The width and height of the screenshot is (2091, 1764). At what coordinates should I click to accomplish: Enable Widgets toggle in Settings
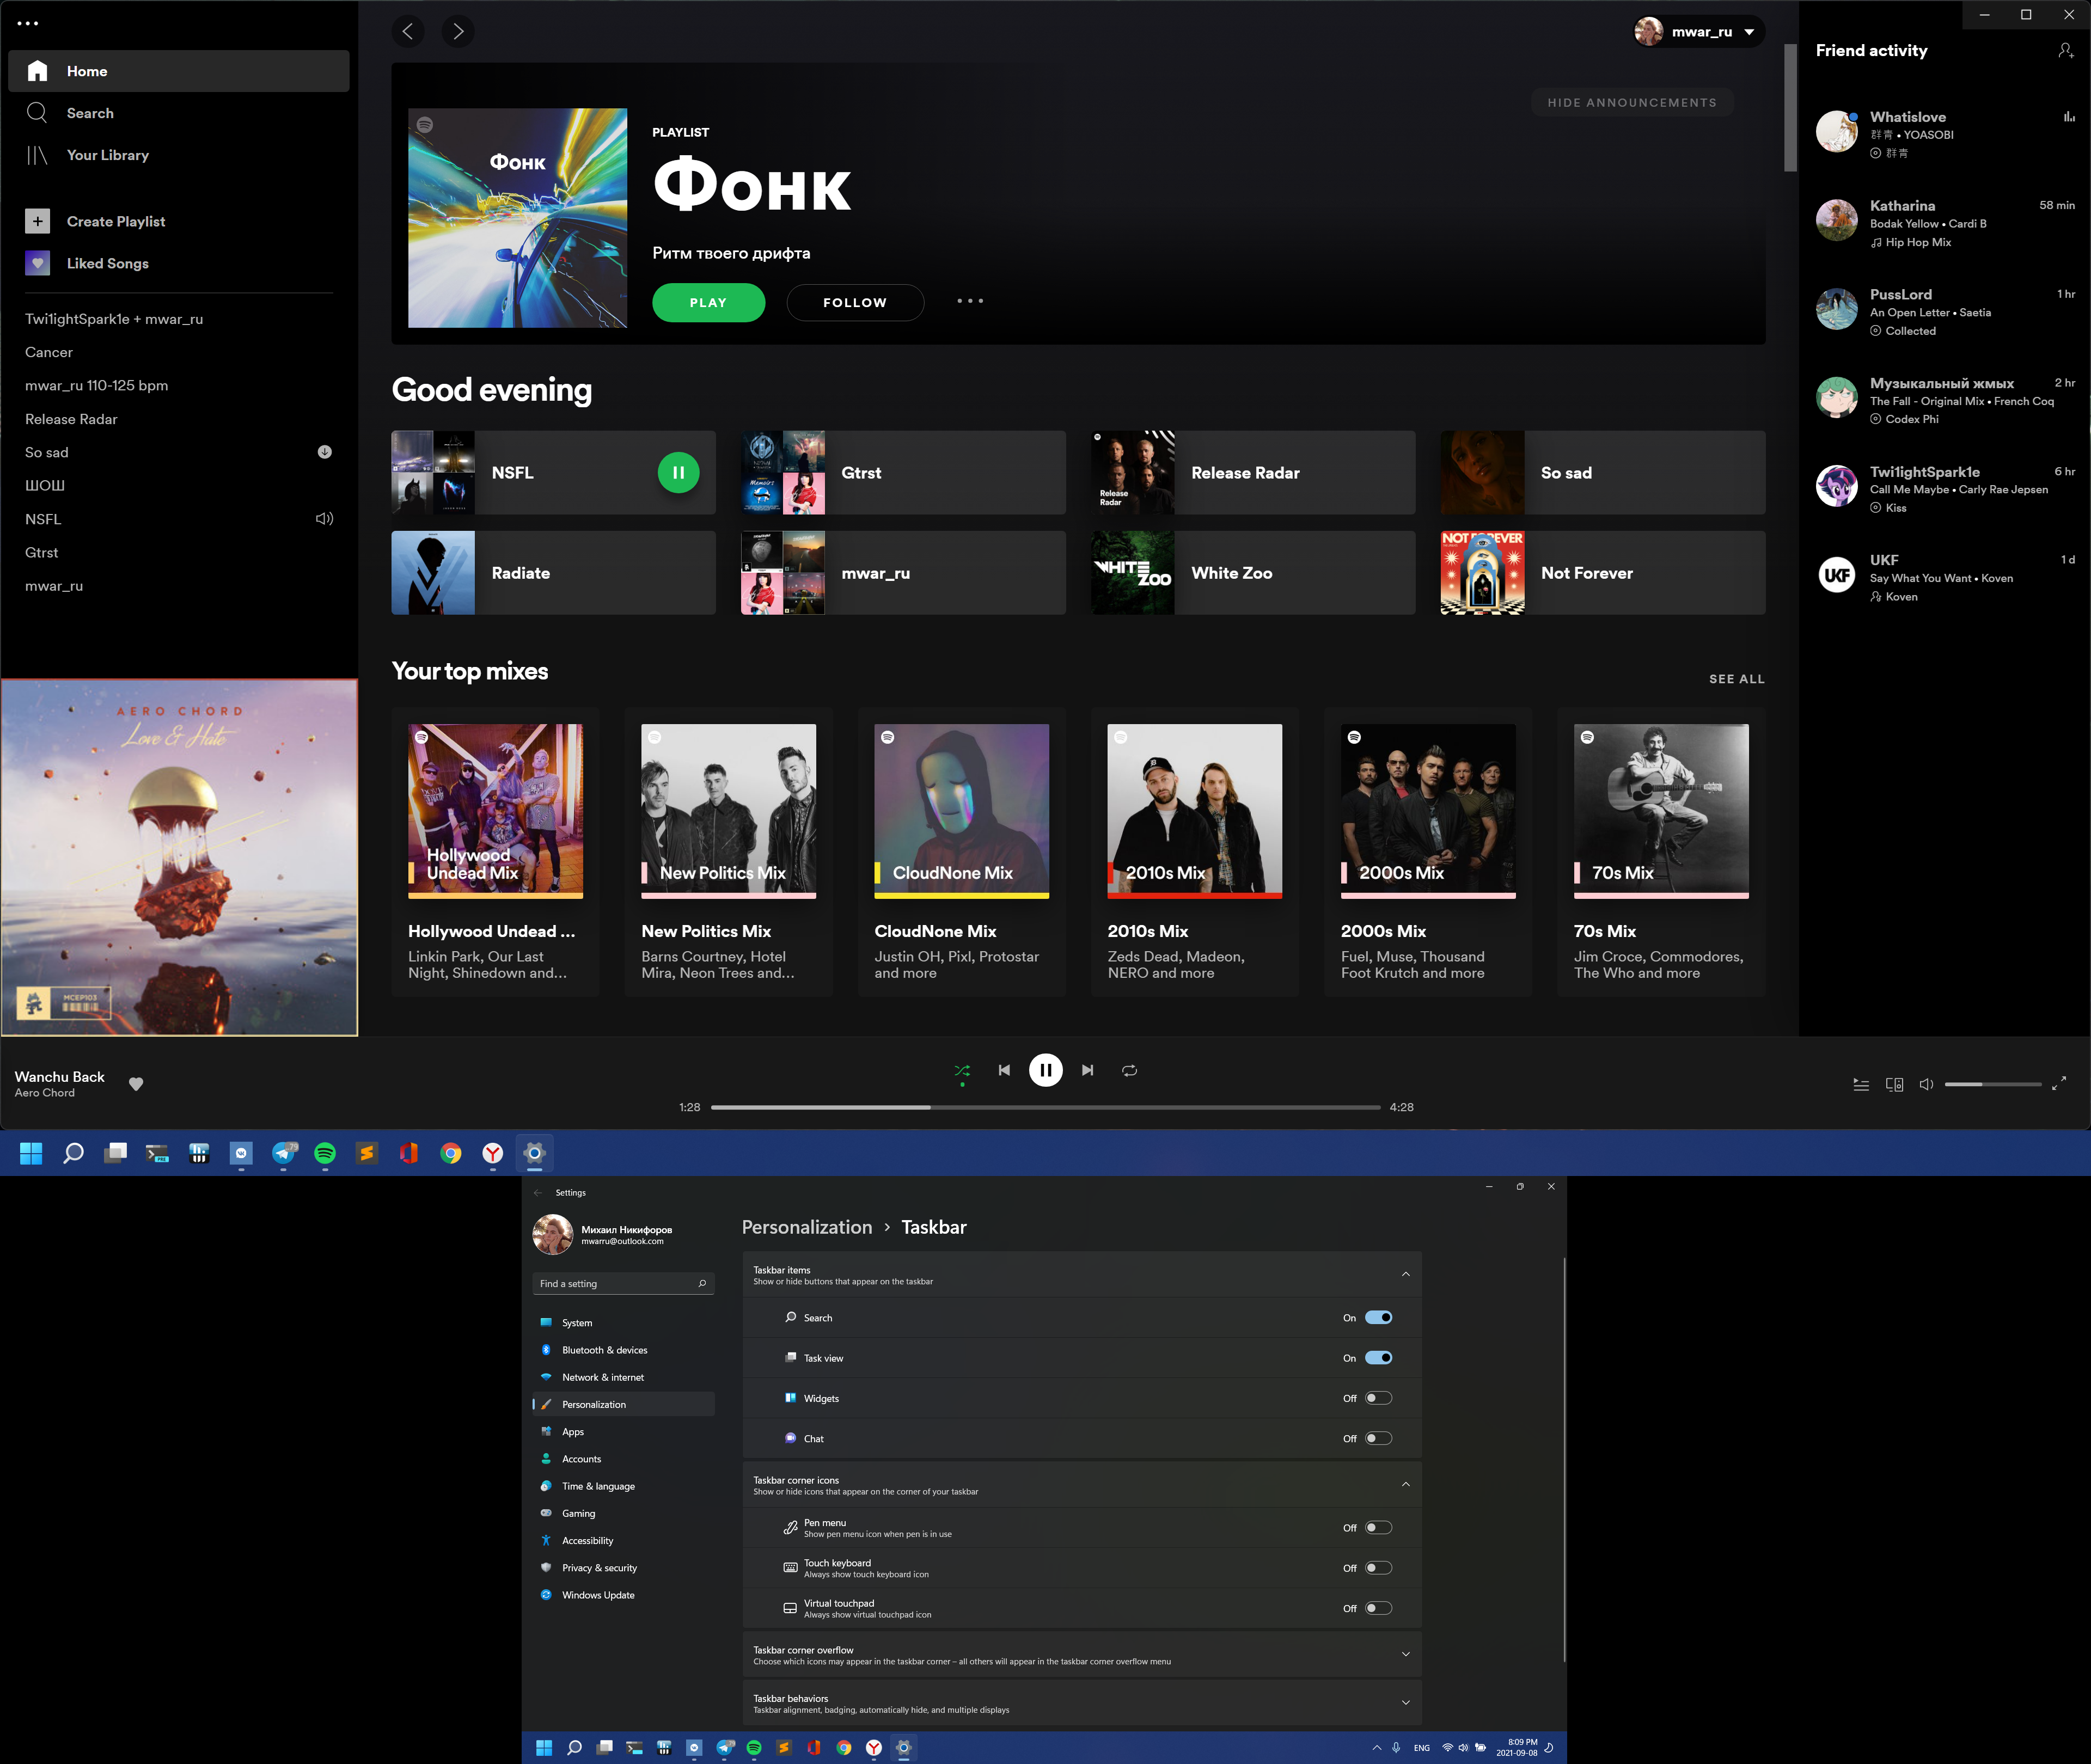click(1378, 1398)
